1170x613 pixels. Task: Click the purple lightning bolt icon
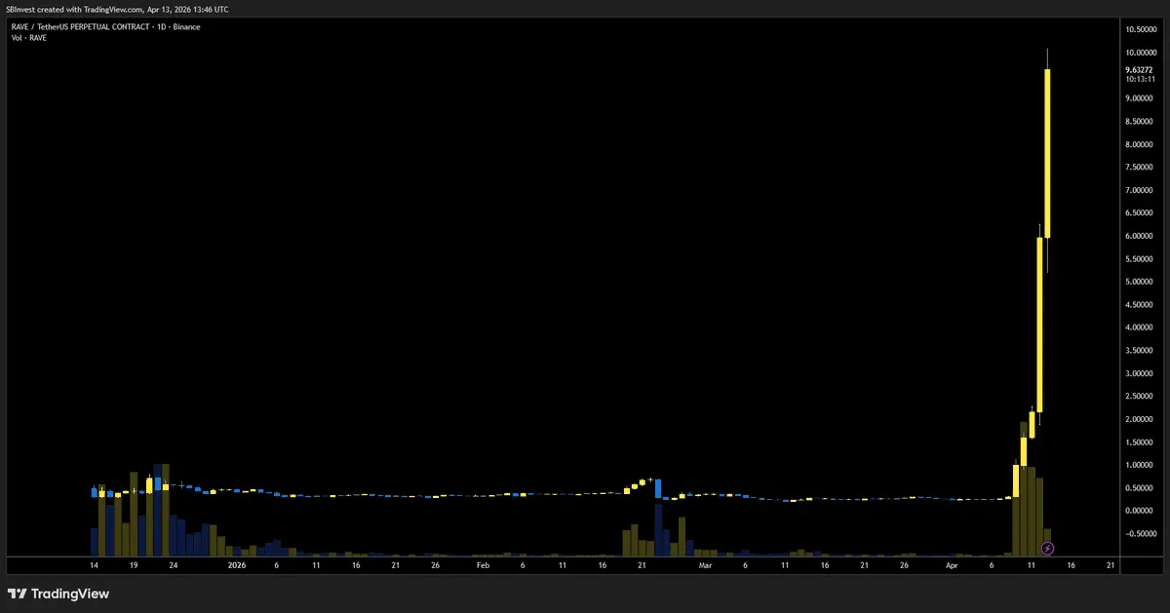1047,549
